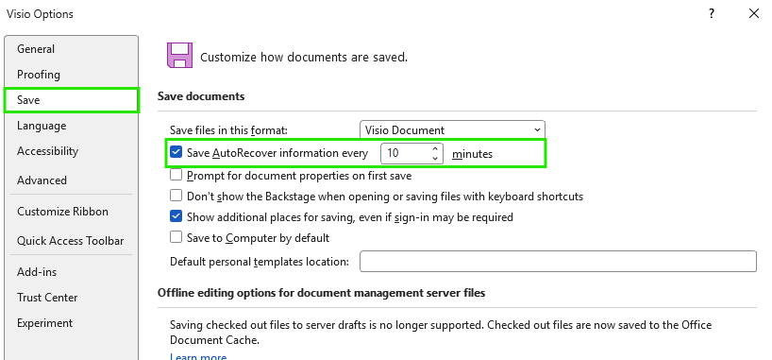Screen dimensions: 772x360
Task: Select the Save category in sidebar
Action: click(x=72, y=100)
